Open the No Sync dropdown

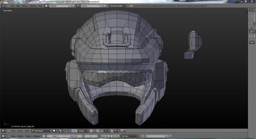[130, 136]
